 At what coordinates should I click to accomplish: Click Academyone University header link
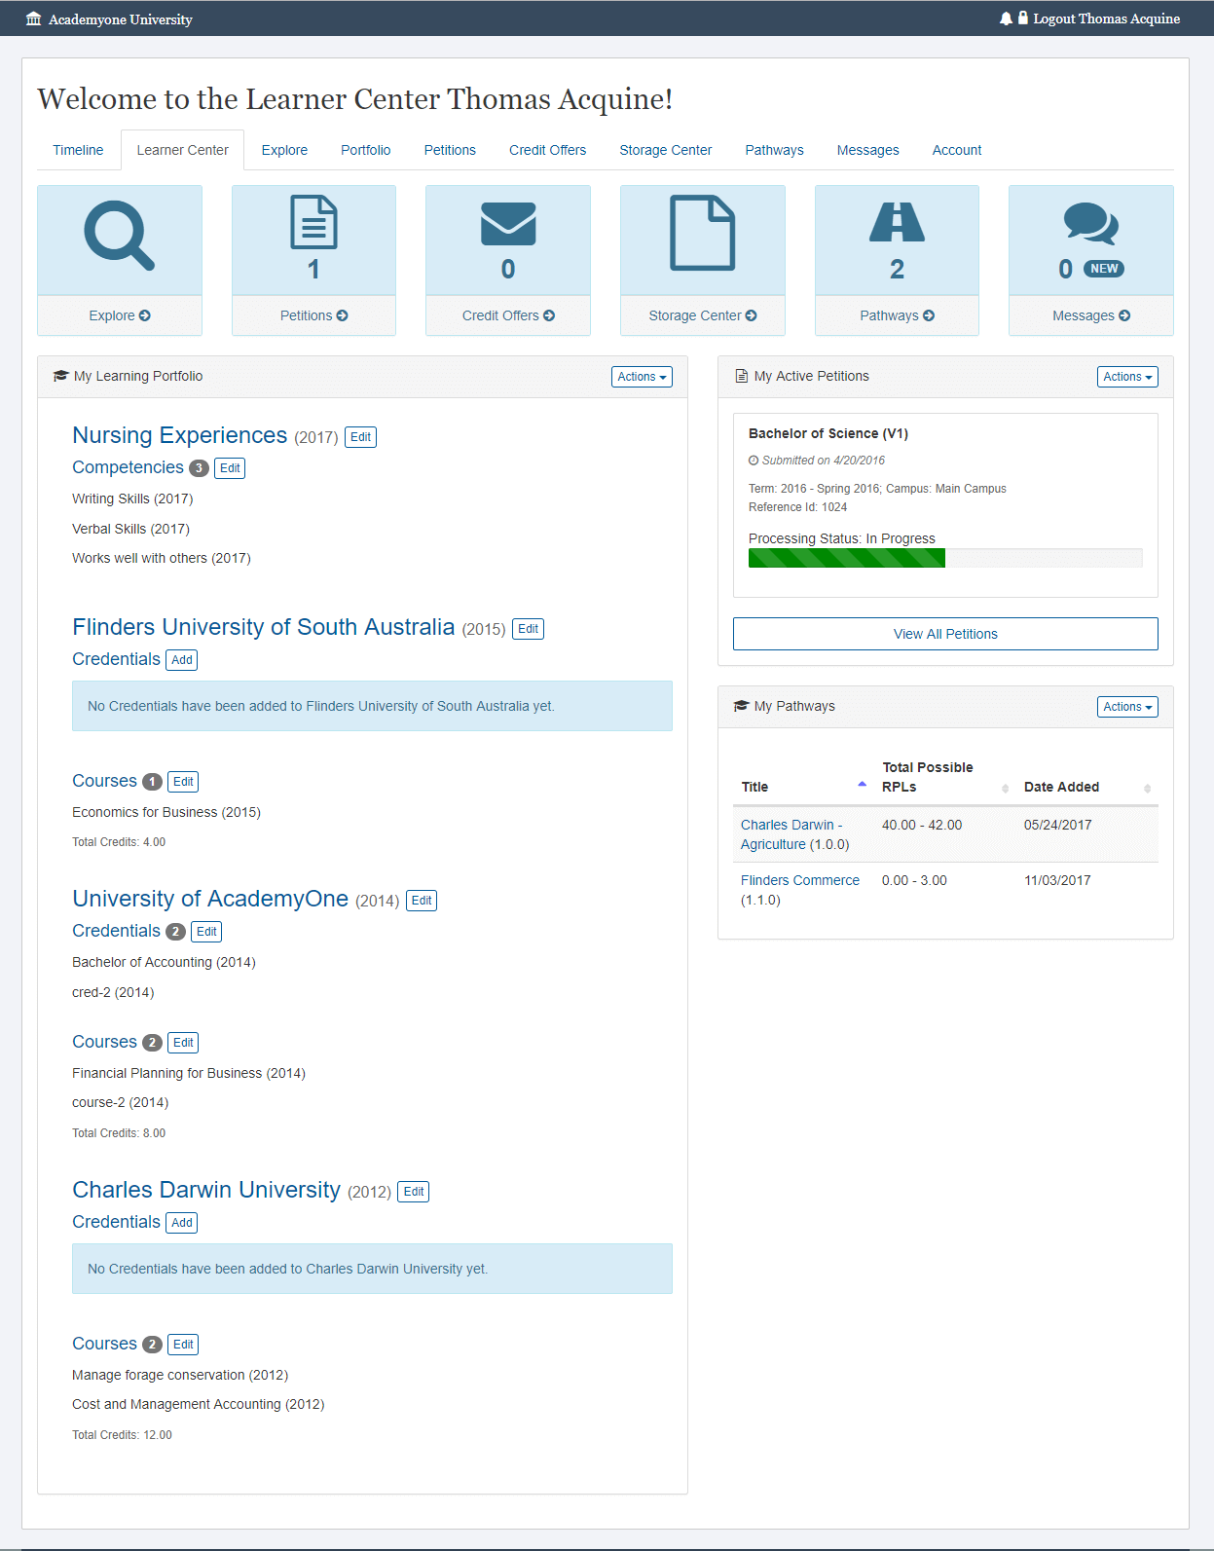coord(120,19)
